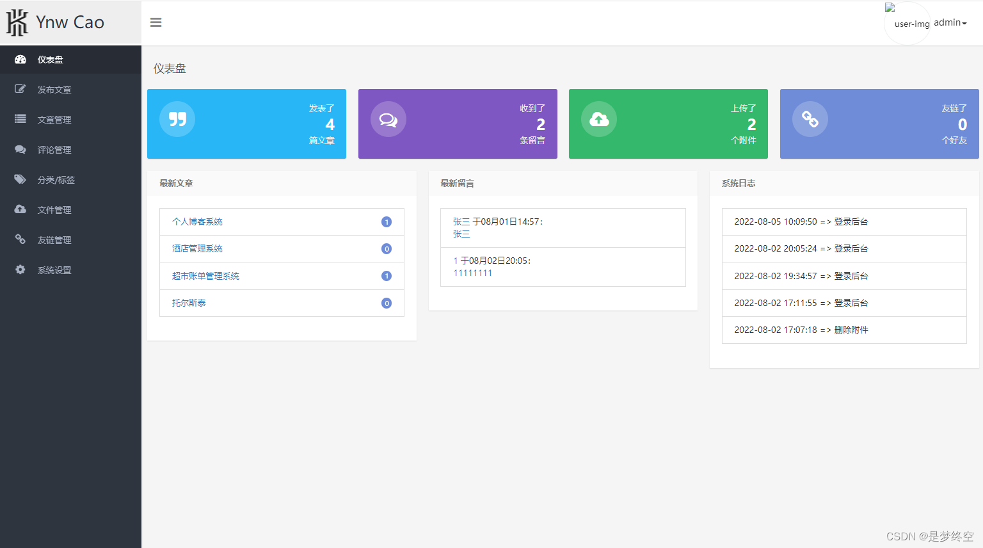The image size is (983, 548).
Task: Click the Ynw Cao brand title
Action: coord(70,22)
